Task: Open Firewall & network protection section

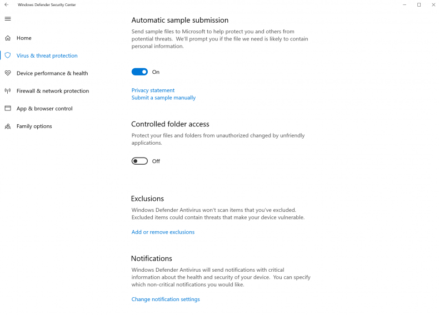Action: 53,91
